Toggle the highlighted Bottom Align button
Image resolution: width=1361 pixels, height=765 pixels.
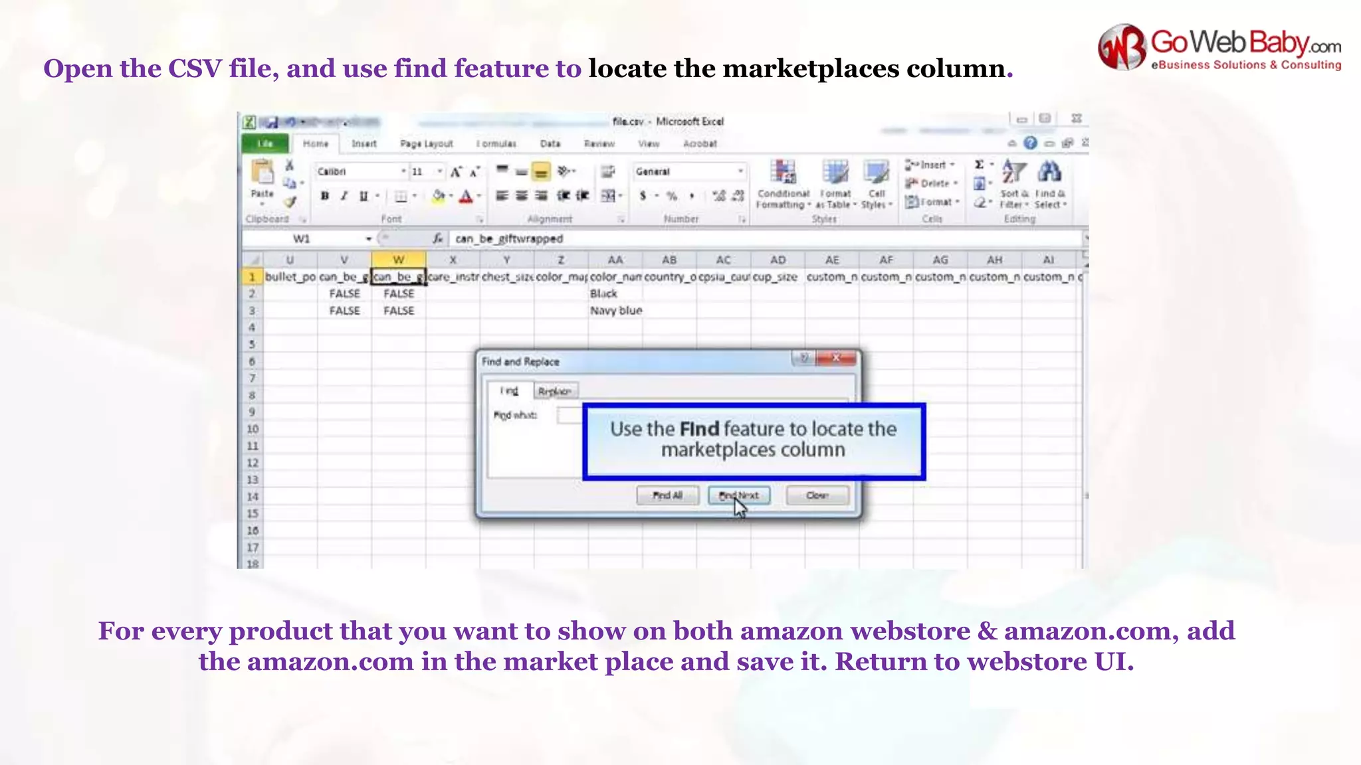pos(542,172)
